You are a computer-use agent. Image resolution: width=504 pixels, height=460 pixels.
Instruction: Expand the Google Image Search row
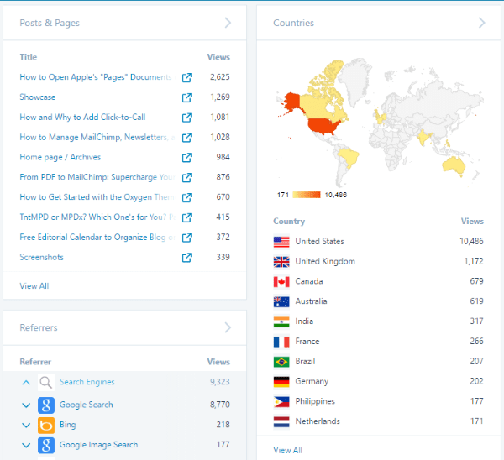point(26,445)
